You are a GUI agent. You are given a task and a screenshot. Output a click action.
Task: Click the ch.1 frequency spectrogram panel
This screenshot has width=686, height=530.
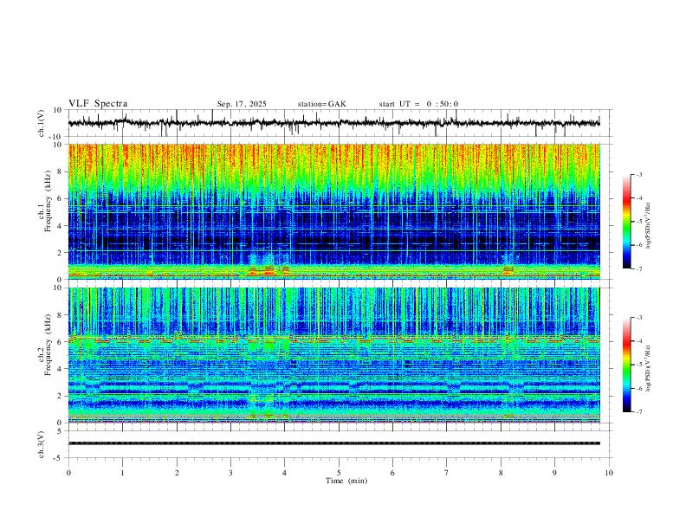point(333,211)
